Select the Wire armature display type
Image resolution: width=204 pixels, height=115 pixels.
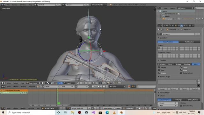coord(196,64)
